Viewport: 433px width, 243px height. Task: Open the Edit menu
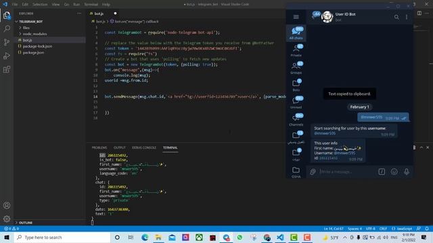[x=25, y=5]
